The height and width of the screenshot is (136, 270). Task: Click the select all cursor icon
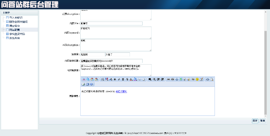(139, 79)
